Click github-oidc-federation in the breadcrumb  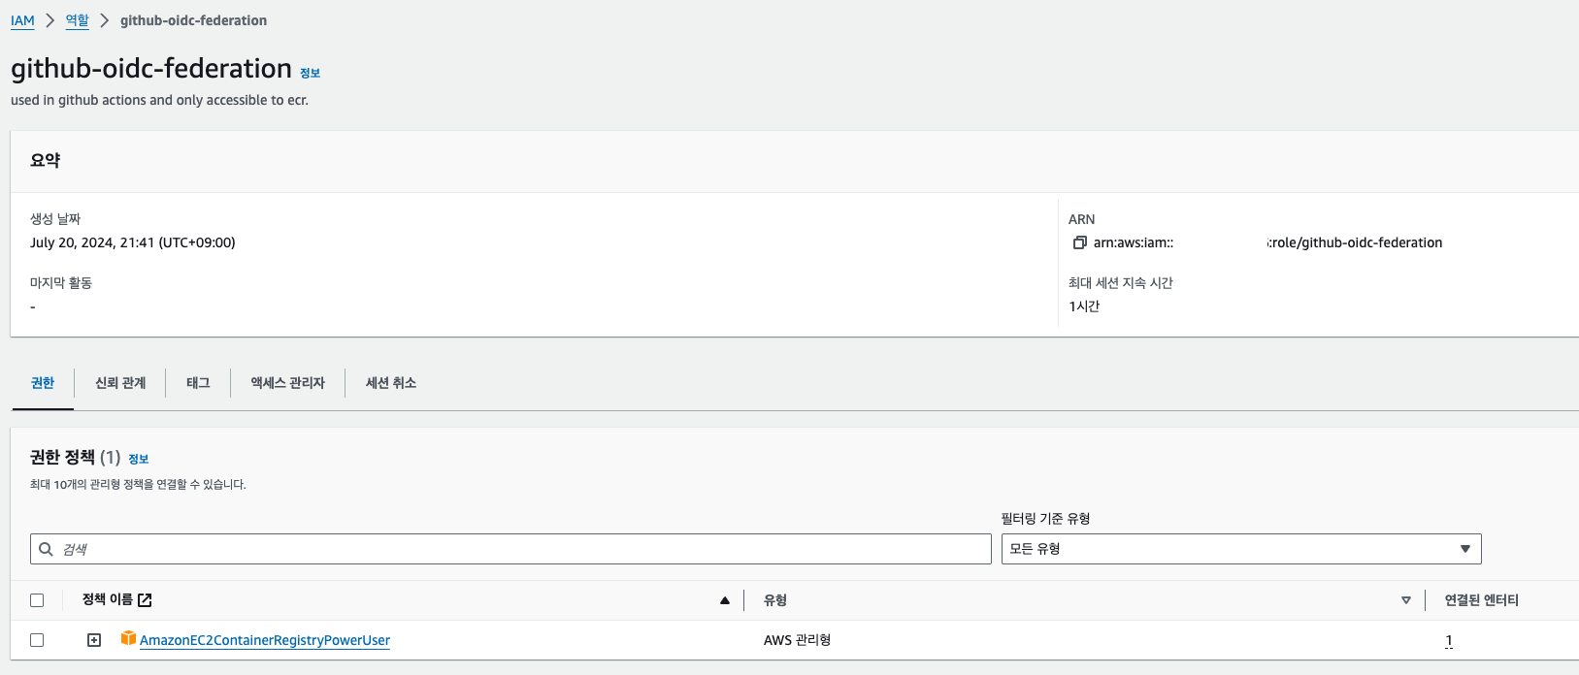coord(193,20)
